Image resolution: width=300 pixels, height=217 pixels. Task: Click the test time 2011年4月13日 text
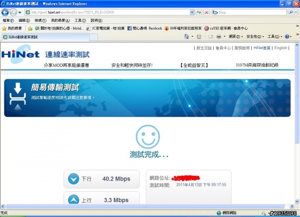point(201,185)
